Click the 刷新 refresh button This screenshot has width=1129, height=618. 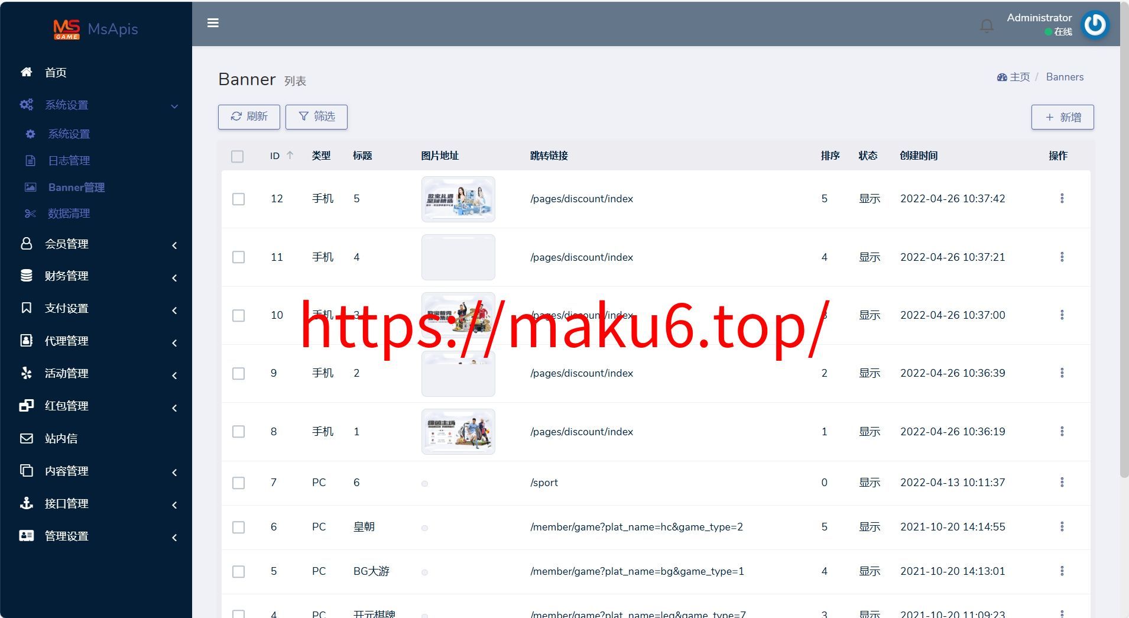(249, 117)
